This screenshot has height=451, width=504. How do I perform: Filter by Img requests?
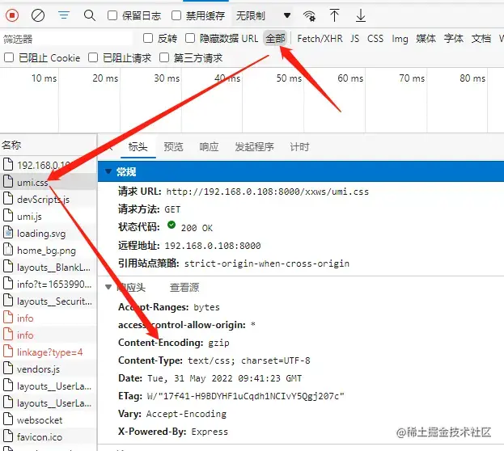[x=400, y=39]
